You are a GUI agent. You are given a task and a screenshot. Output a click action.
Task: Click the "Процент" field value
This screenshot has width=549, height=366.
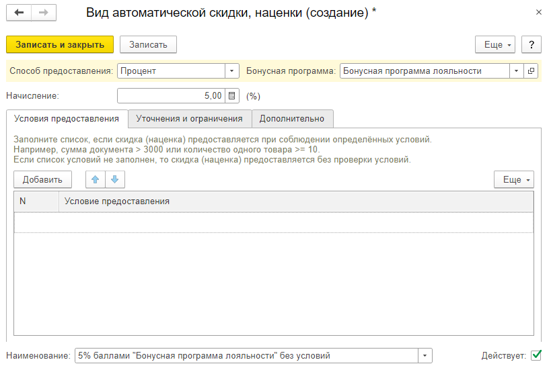coord(171,71)
